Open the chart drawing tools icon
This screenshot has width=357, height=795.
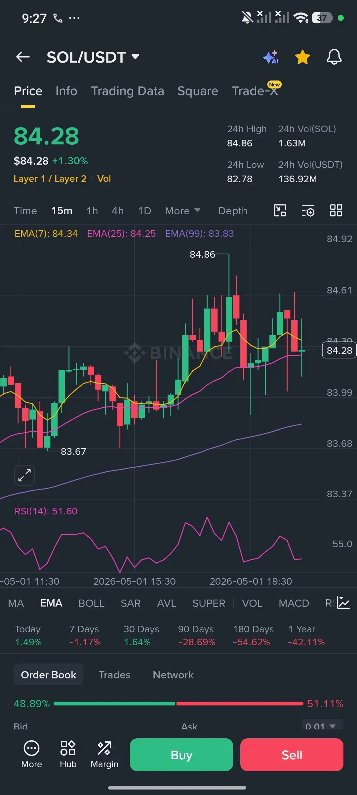pyautogui.click(x=280, y=210)
